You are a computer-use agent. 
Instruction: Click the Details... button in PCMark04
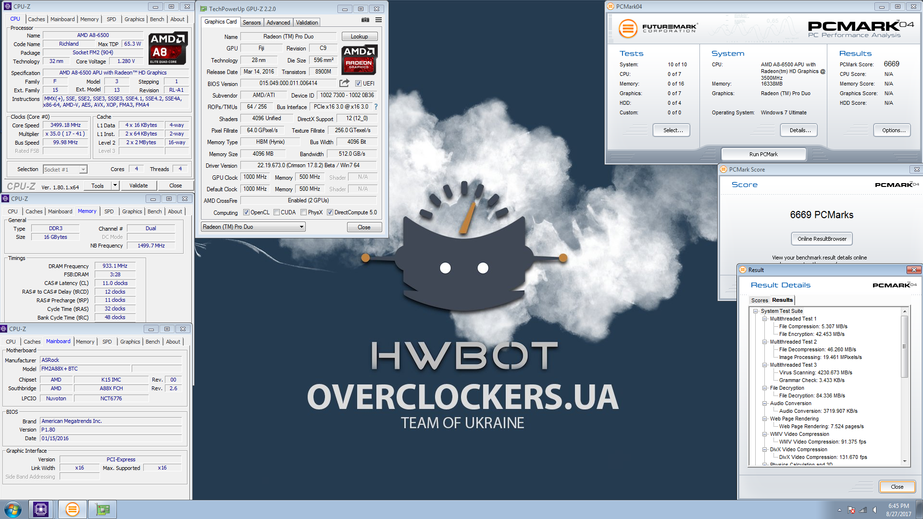[x=800, y=130]
